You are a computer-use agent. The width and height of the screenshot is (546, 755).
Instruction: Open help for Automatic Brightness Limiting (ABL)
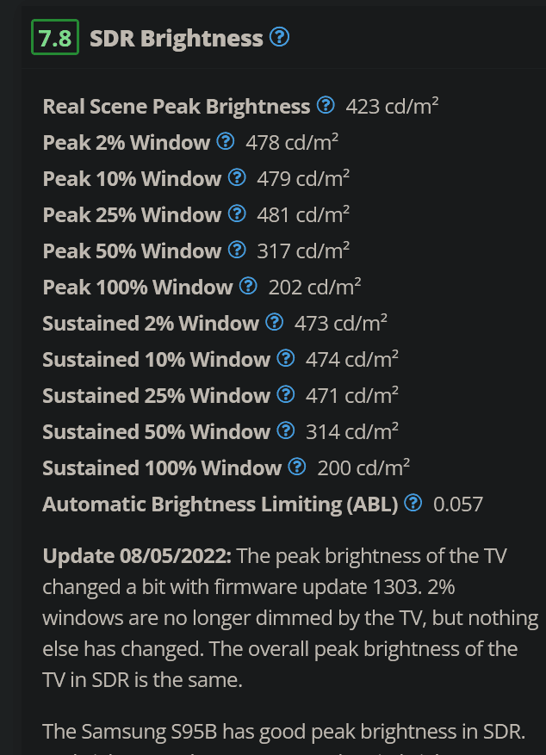point(413,503)
